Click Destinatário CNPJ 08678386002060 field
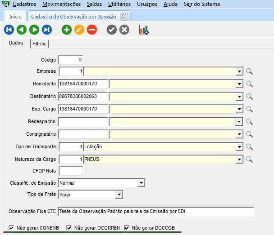The height and width of the screenshot is (235, 274). (83, 97)
